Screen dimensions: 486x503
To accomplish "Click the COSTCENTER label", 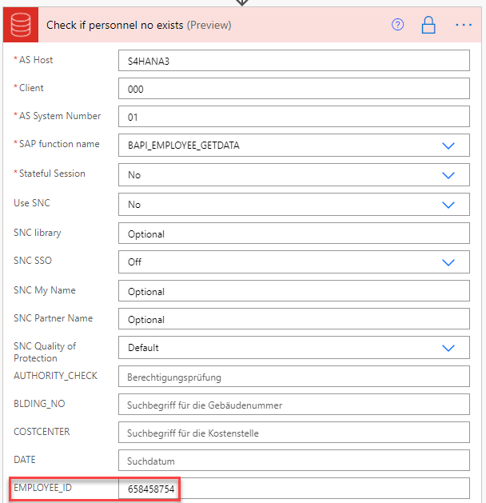I will click(x=42, y=432).
